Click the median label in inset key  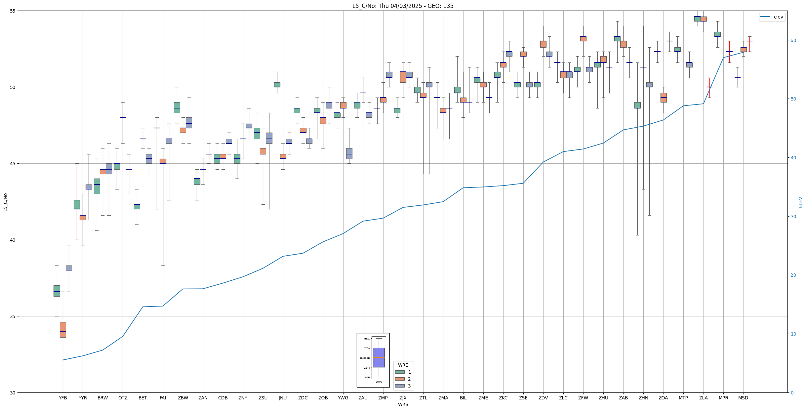pyautogui.click(x=365, y=358)
